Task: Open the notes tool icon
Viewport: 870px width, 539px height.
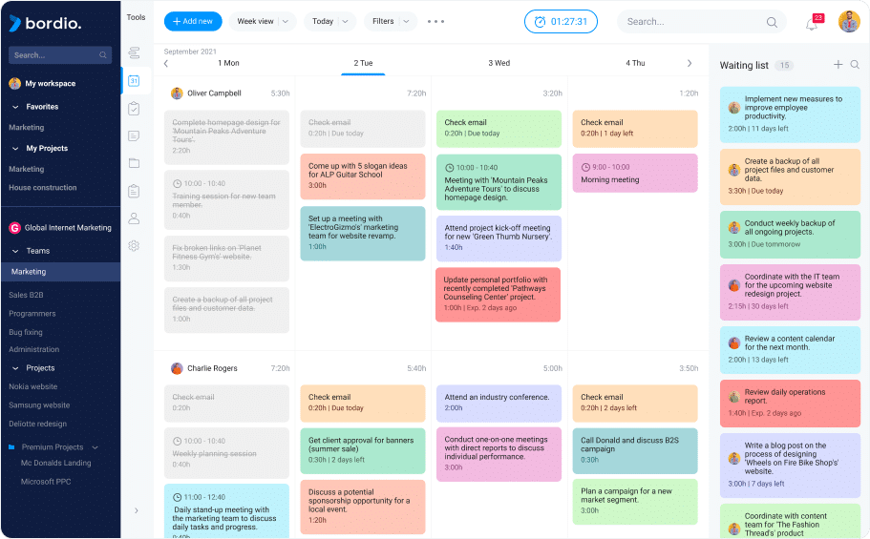Action: tap(134, 135)
